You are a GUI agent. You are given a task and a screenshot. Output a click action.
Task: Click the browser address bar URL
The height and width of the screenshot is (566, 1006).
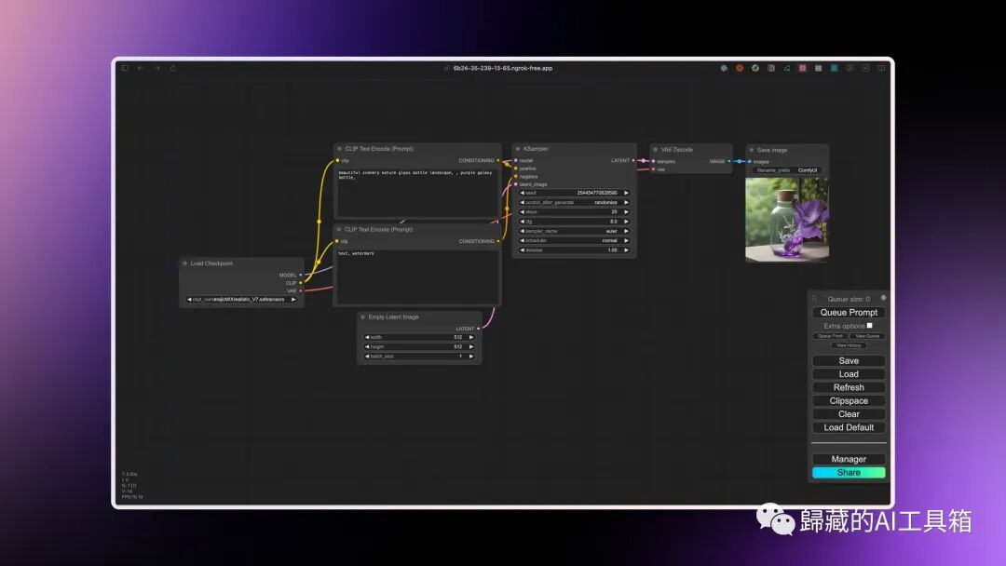502,68
